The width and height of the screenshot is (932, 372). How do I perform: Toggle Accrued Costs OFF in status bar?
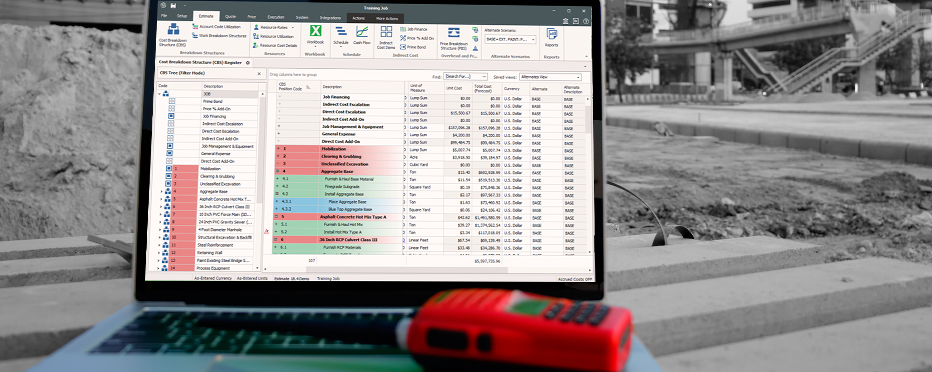(575, 279)
